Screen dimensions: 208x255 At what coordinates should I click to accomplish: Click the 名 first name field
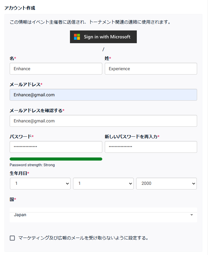click(x=56, y=69)
